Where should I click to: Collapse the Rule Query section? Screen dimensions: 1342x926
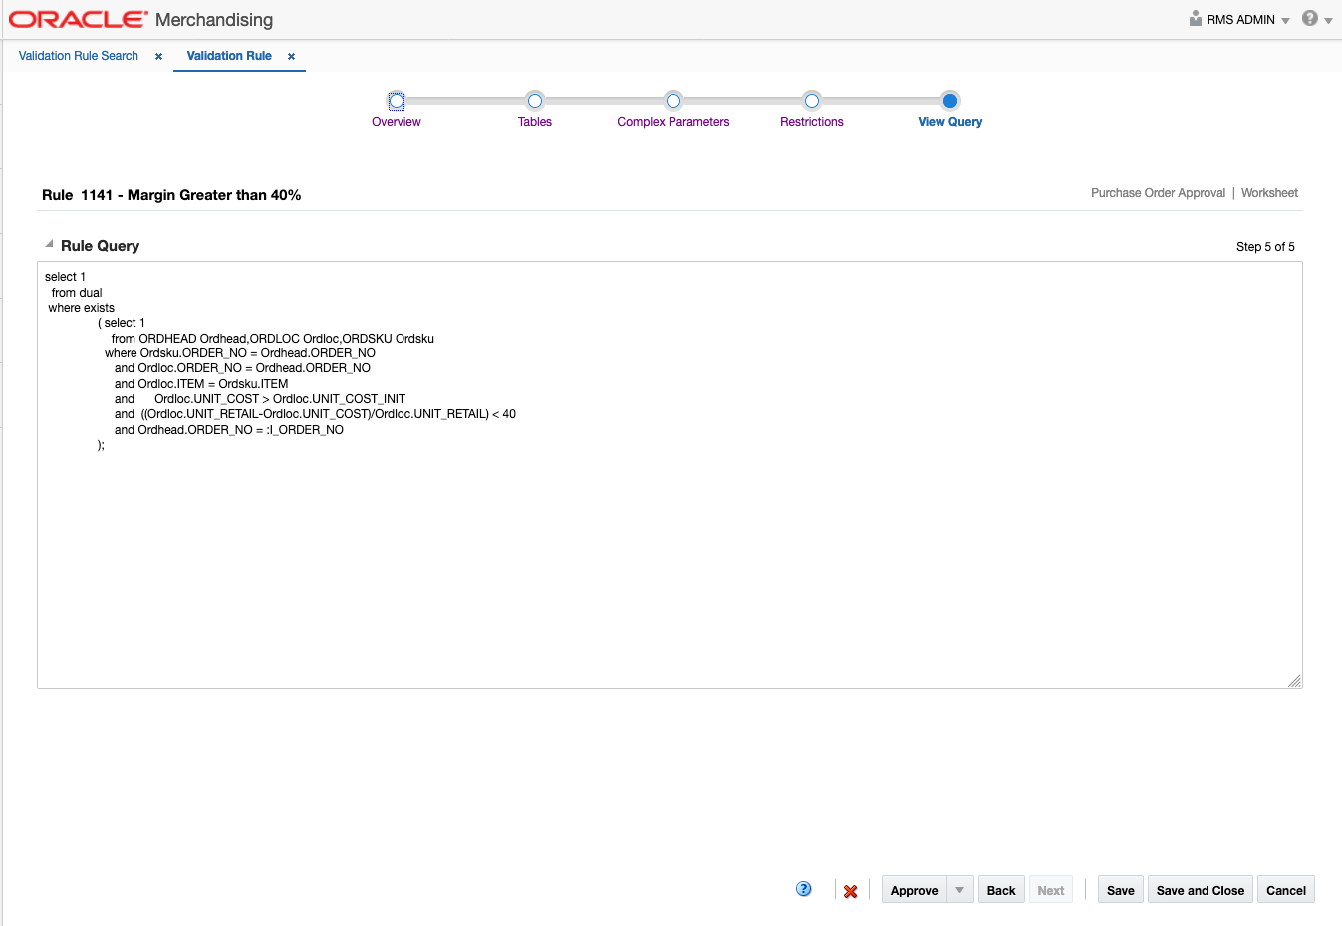47,242
